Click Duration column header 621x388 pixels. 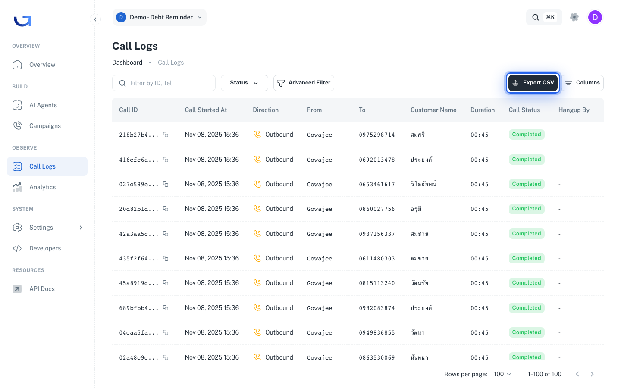pyautogui.click(x=483, y=110)
